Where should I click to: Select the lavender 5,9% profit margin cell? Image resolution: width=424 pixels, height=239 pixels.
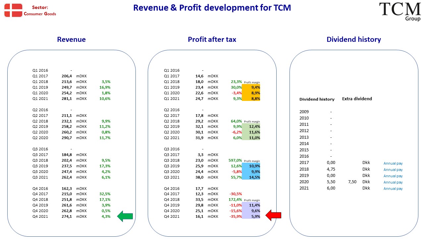[251, 216]
